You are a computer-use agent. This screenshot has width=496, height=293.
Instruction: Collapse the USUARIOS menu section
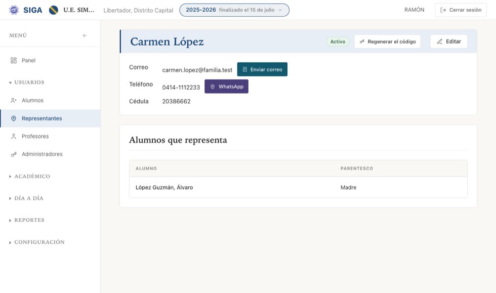[27, 82]
